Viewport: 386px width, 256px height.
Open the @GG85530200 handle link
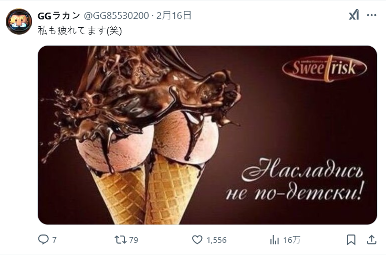click(x=116, y=16)
